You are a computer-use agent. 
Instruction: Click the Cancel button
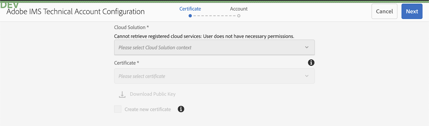tap(384, 12)
